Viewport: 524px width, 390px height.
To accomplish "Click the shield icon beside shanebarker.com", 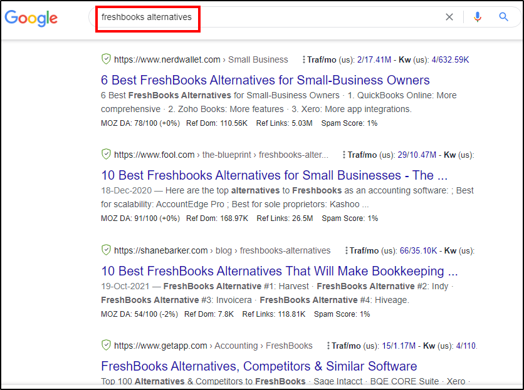I will point(106,250).
